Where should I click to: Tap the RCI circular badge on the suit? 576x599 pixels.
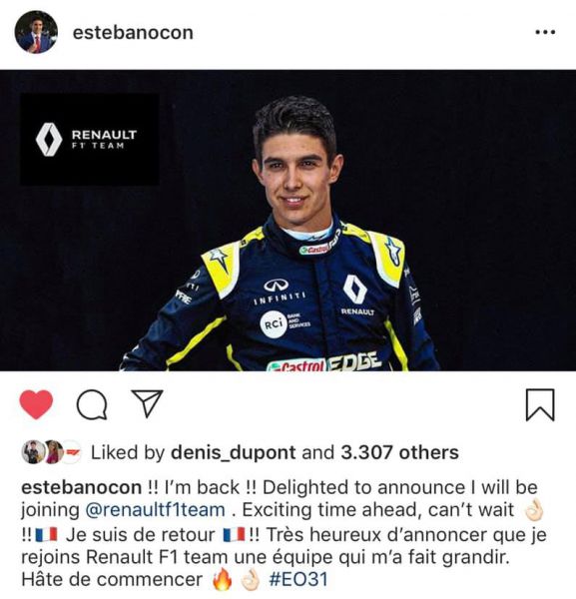click(x=274, y=324)
